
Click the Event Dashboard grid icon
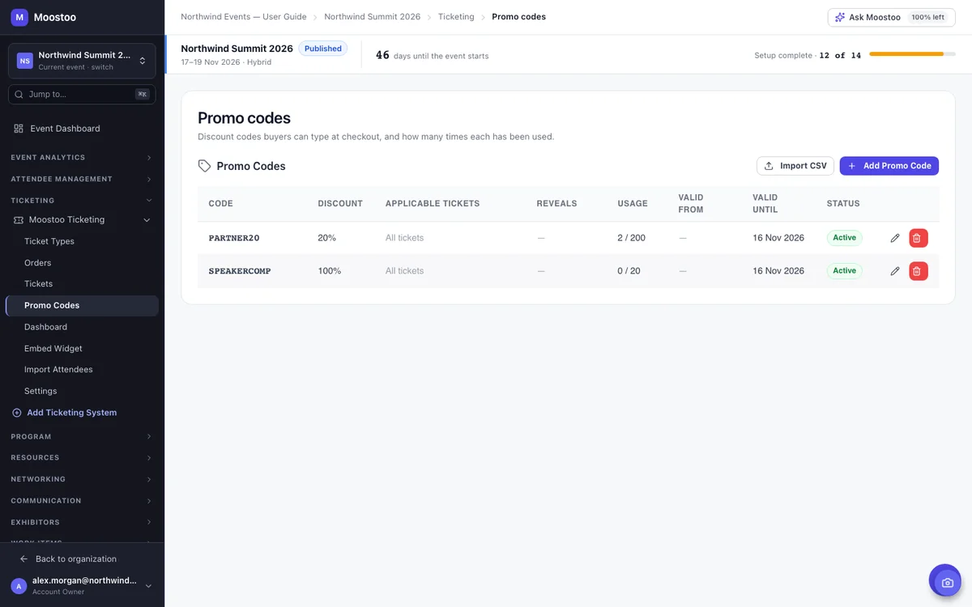pyautogui.click(x=19, y=129)
